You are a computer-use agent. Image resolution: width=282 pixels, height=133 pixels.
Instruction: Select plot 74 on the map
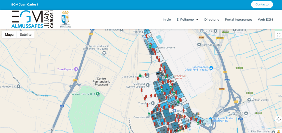pos(166,113)
